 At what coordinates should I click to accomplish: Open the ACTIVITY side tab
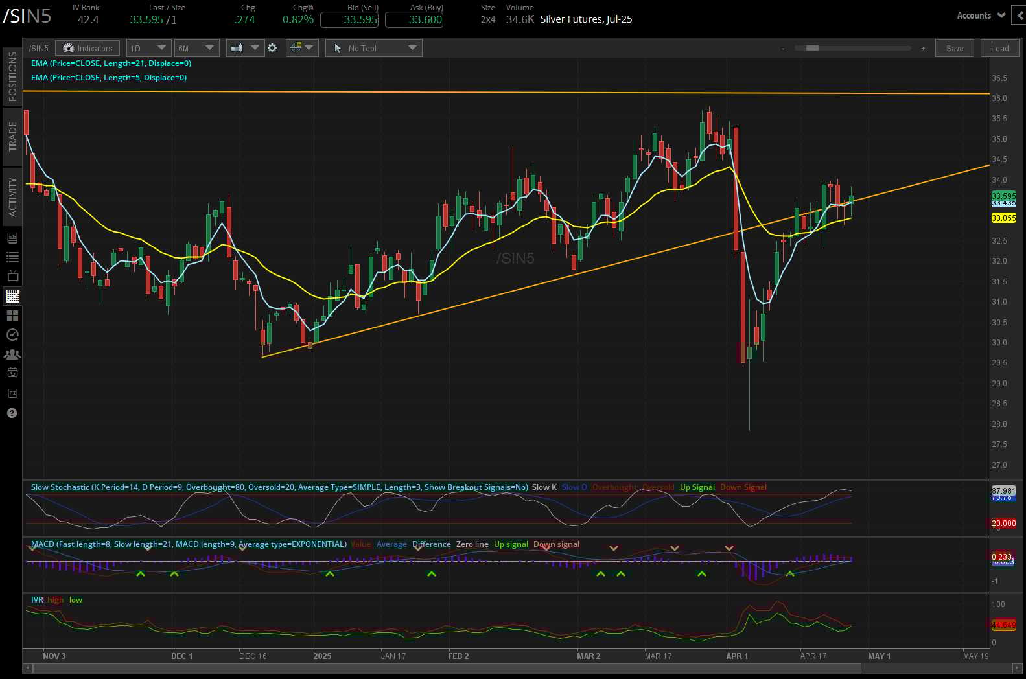[12, 197]
